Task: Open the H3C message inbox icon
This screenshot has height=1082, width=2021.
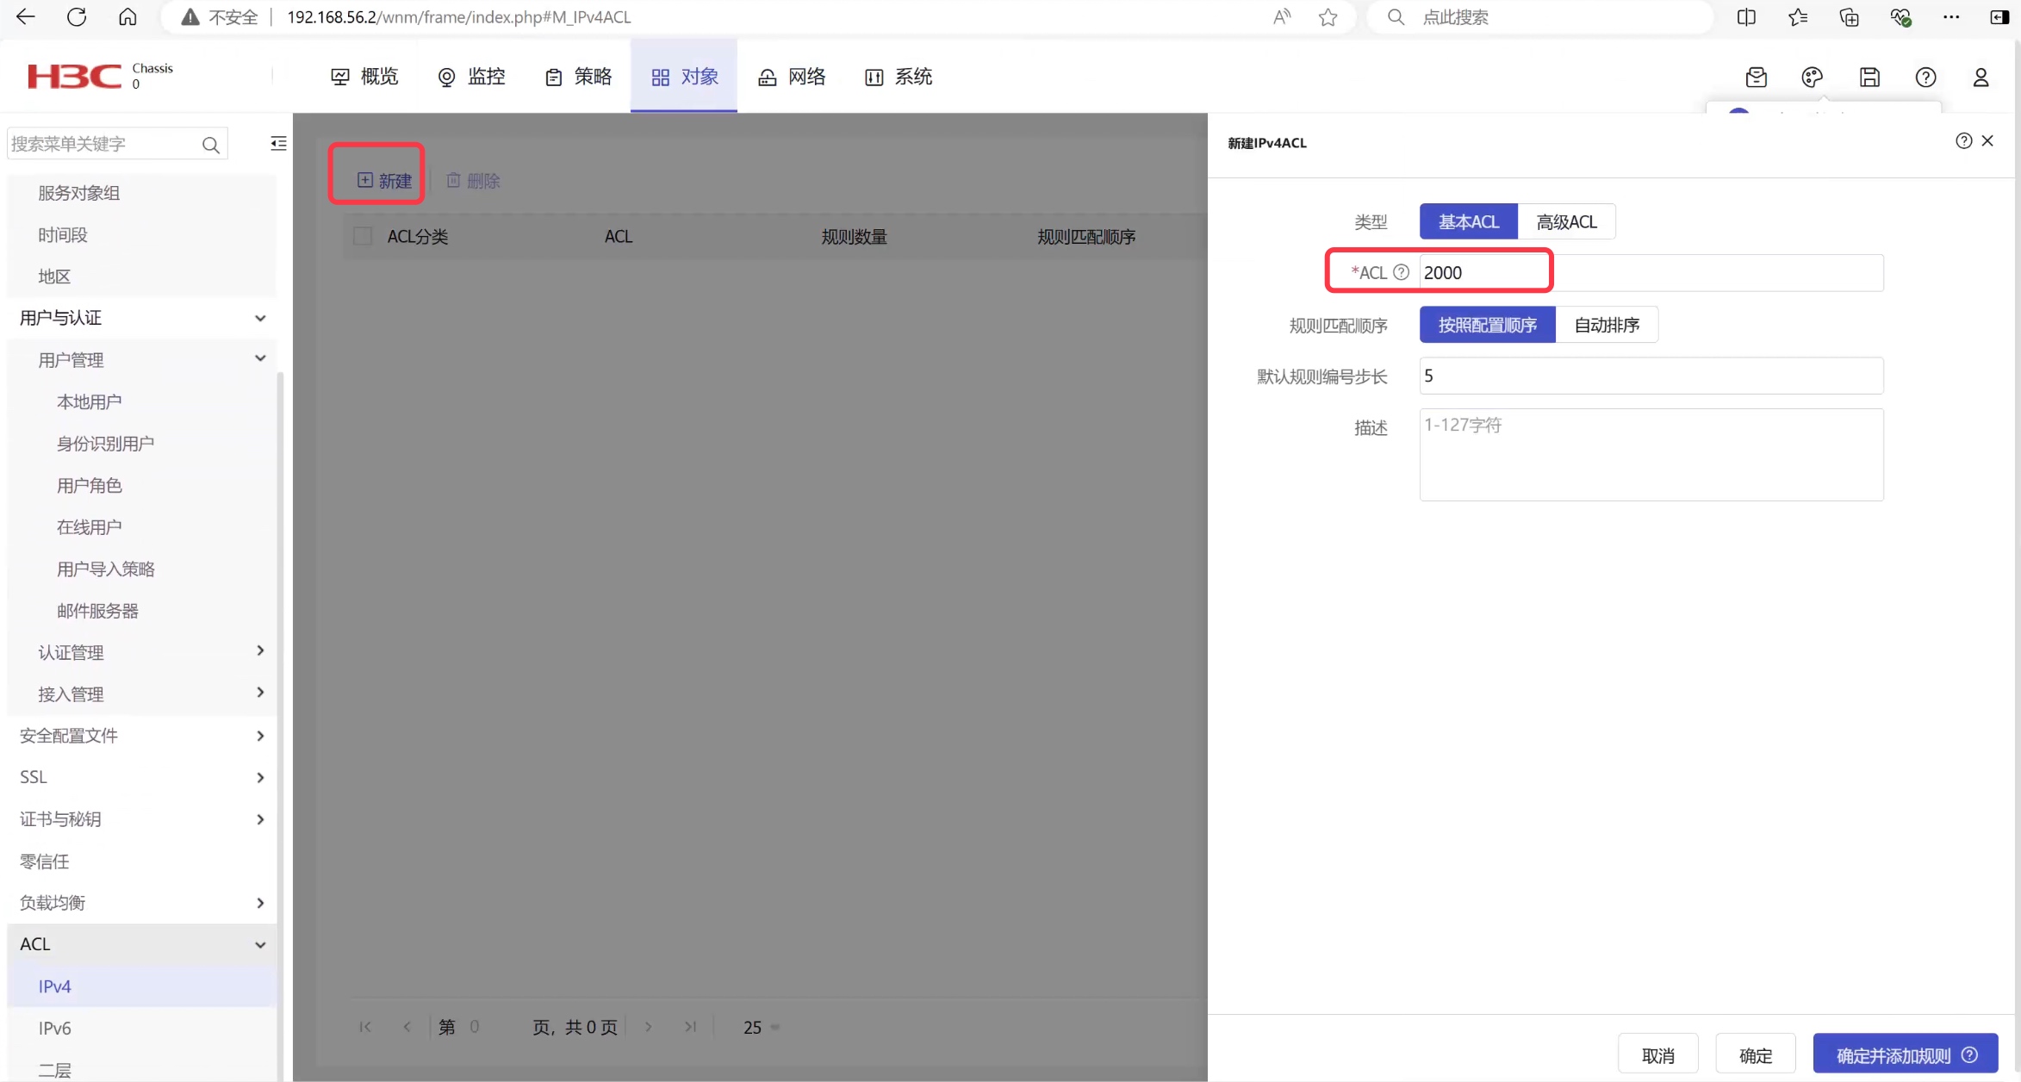Action: (x=1756, y=77)
